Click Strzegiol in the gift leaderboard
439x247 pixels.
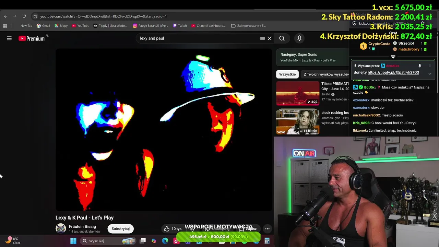click(406, 44)
